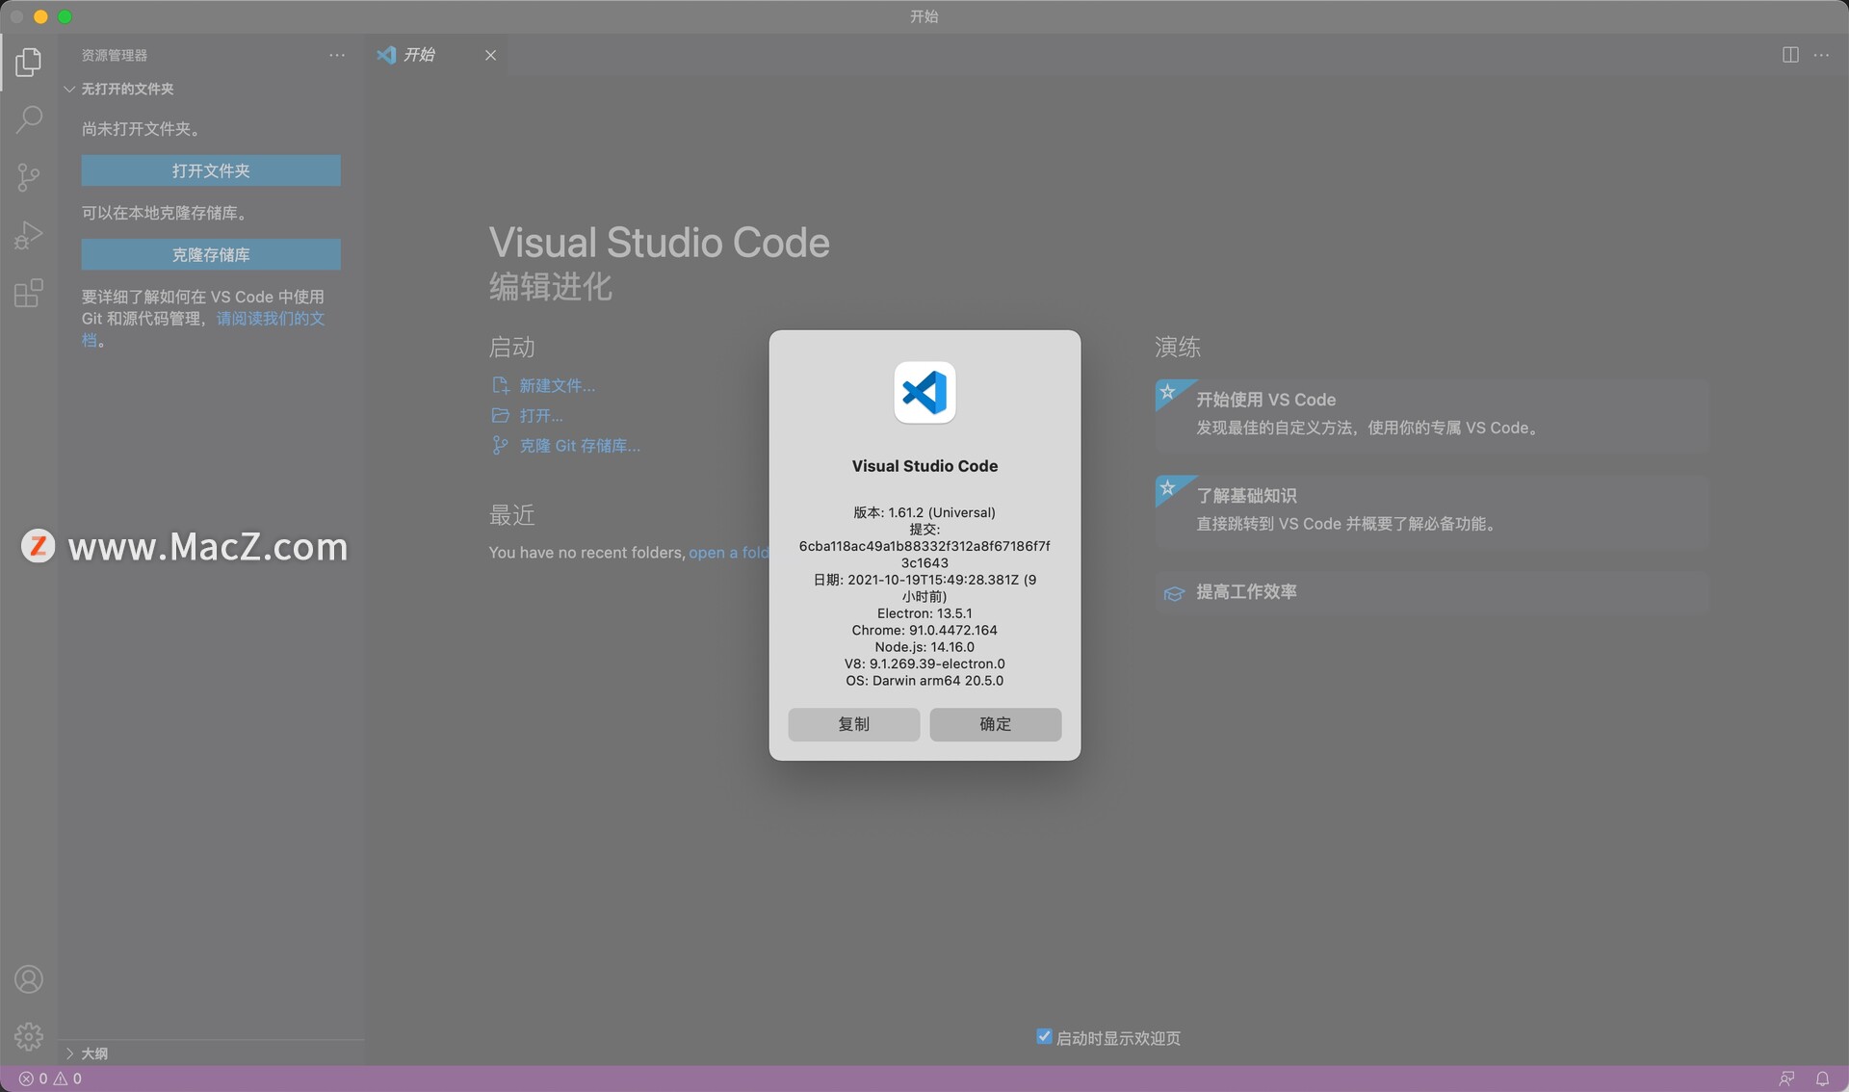The width and height of the screenshot is (1849, 1092).
Task: Click the 资源管理器 panel title
Action: 115,56
